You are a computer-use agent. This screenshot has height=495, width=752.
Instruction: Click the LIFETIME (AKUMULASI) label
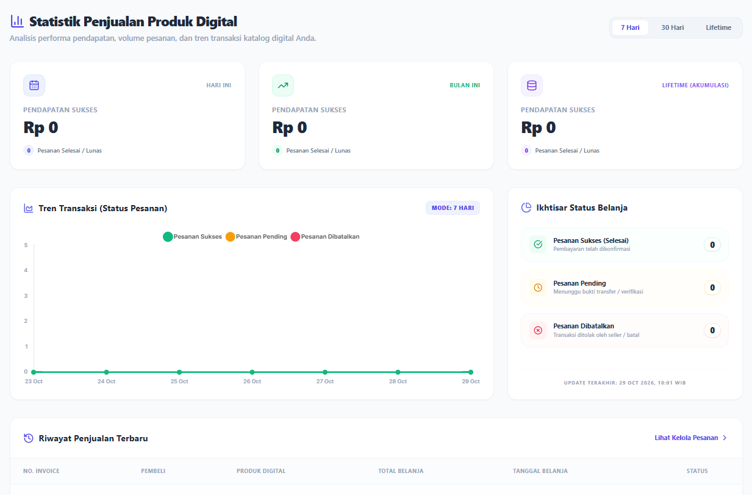[695, 85]
